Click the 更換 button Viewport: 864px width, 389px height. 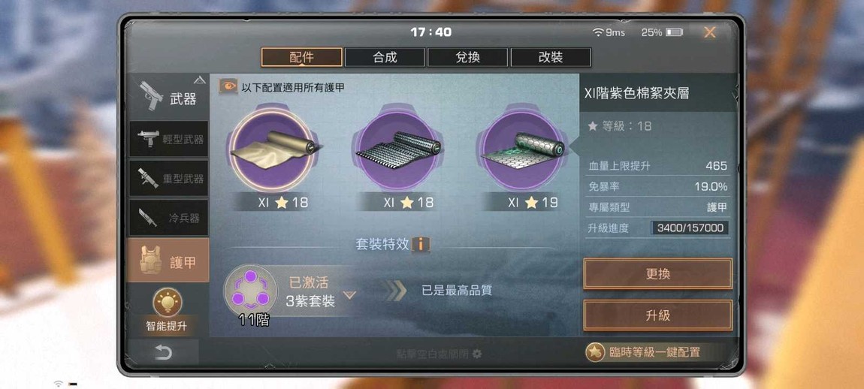point(658,274)
